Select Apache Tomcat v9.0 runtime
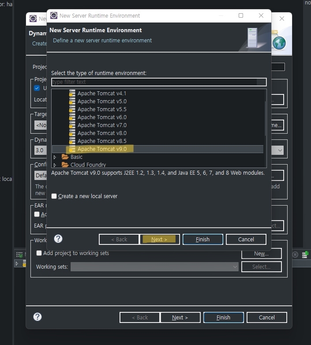The image size is (311, 345). pyautogui.click(x=102, y=149)
